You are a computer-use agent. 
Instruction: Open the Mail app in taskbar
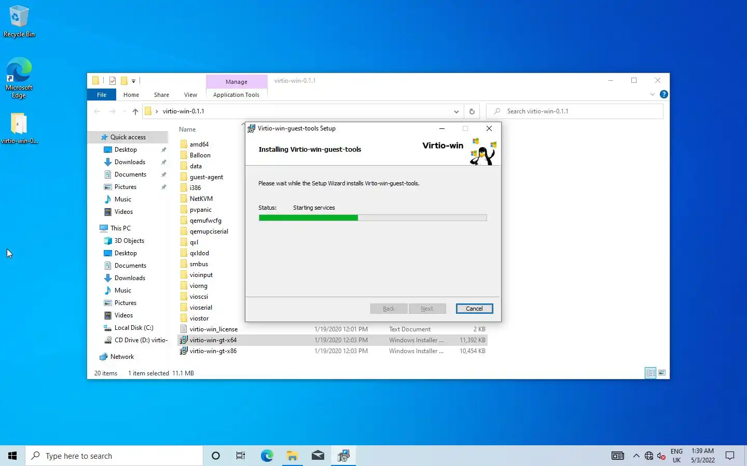click(x=317, y=456)
